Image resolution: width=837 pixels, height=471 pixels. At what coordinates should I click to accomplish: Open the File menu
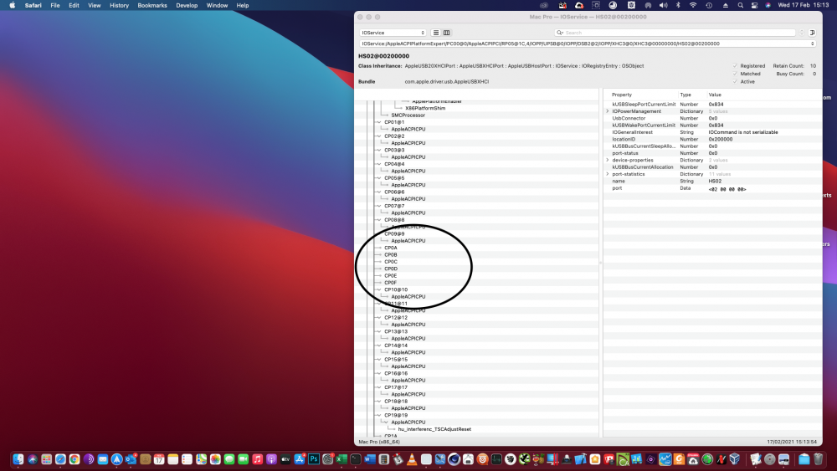[55, 5]
